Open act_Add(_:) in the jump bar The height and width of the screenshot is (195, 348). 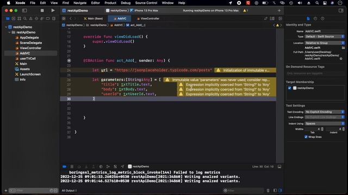pyautogui.click(x=136, y=25)
